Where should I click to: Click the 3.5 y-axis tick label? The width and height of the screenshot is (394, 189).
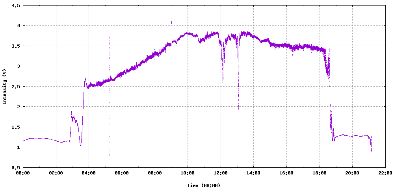(16, 46)
